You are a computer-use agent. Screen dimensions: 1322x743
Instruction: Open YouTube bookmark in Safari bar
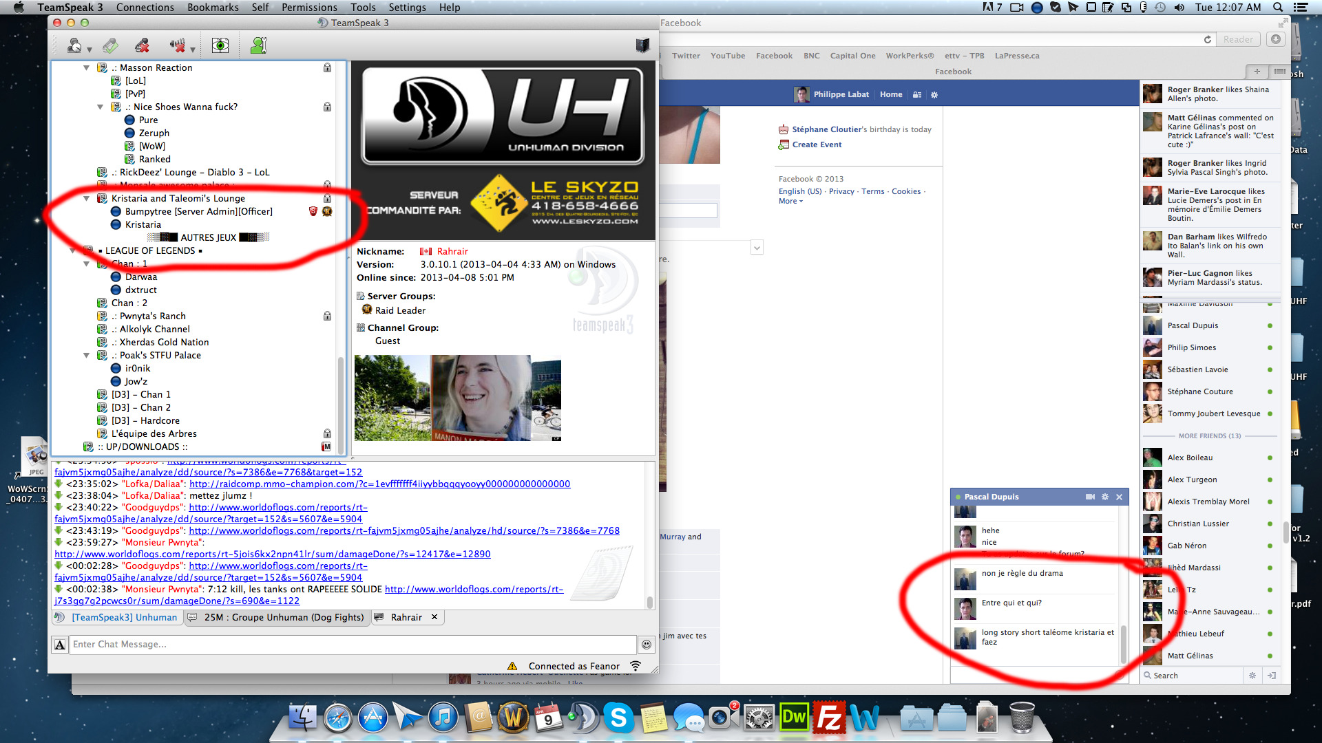pos(728,56)
